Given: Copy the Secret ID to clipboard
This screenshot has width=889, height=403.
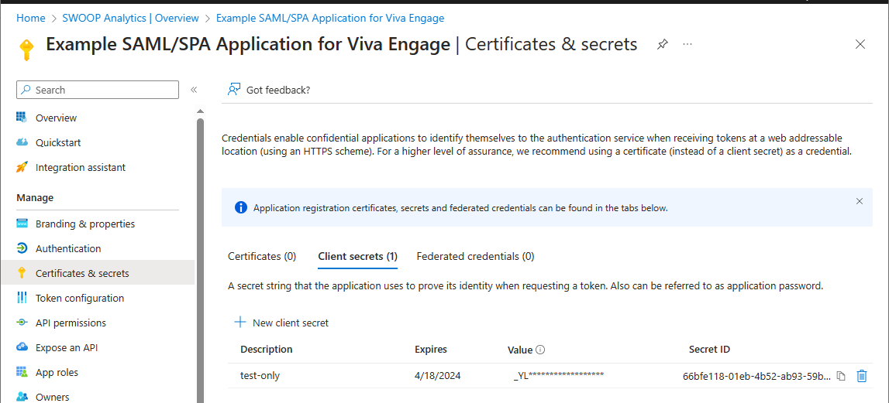Looking at the screenshot, I should pos(842,376).
